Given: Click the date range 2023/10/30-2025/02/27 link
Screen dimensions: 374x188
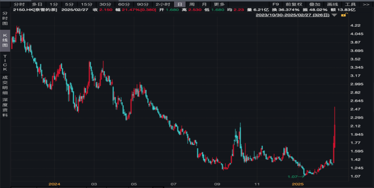Looking at the screenshot, I should [292, 15].
